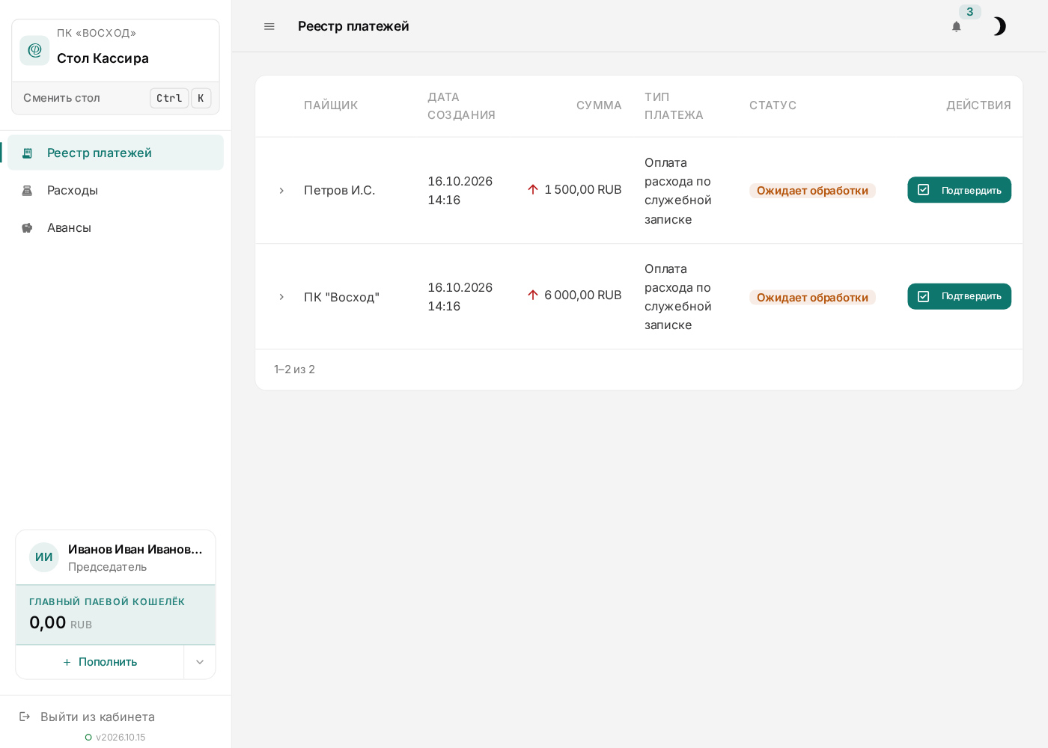This screenshot has width=1048, height=748.
Task: Click the Реестр платежей page heading
Action: pos(353,26)
